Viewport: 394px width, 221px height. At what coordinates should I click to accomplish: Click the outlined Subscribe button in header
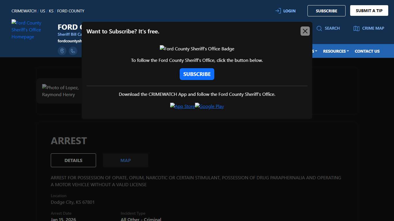click(326, 11)
